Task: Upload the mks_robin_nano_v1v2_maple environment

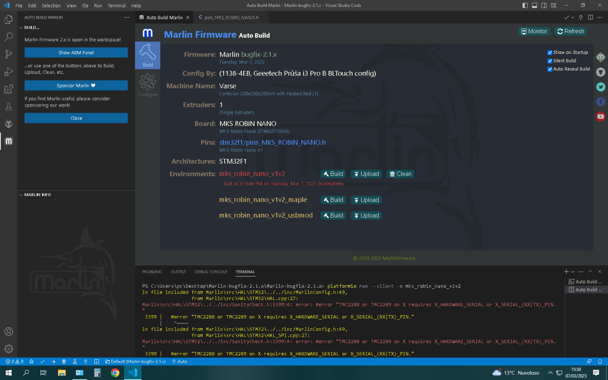Action: click(366, 200)
